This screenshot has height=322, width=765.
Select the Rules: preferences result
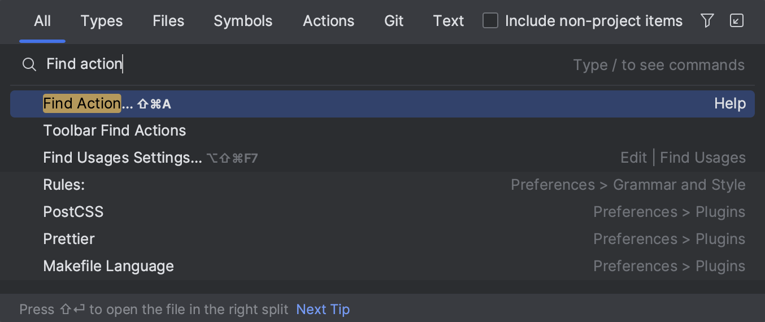(64, 185)
